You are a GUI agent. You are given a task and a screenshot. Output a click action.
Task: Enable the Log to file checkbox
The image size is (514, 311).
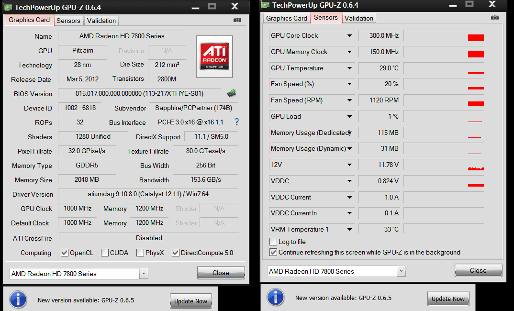coord(273,242)
